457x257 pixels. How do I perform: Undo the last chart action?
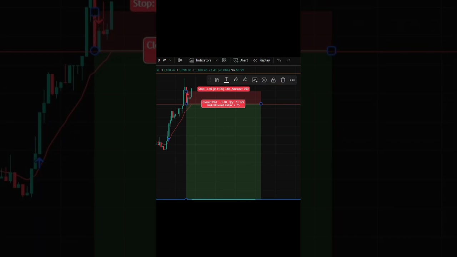click(x=279, y=60)
